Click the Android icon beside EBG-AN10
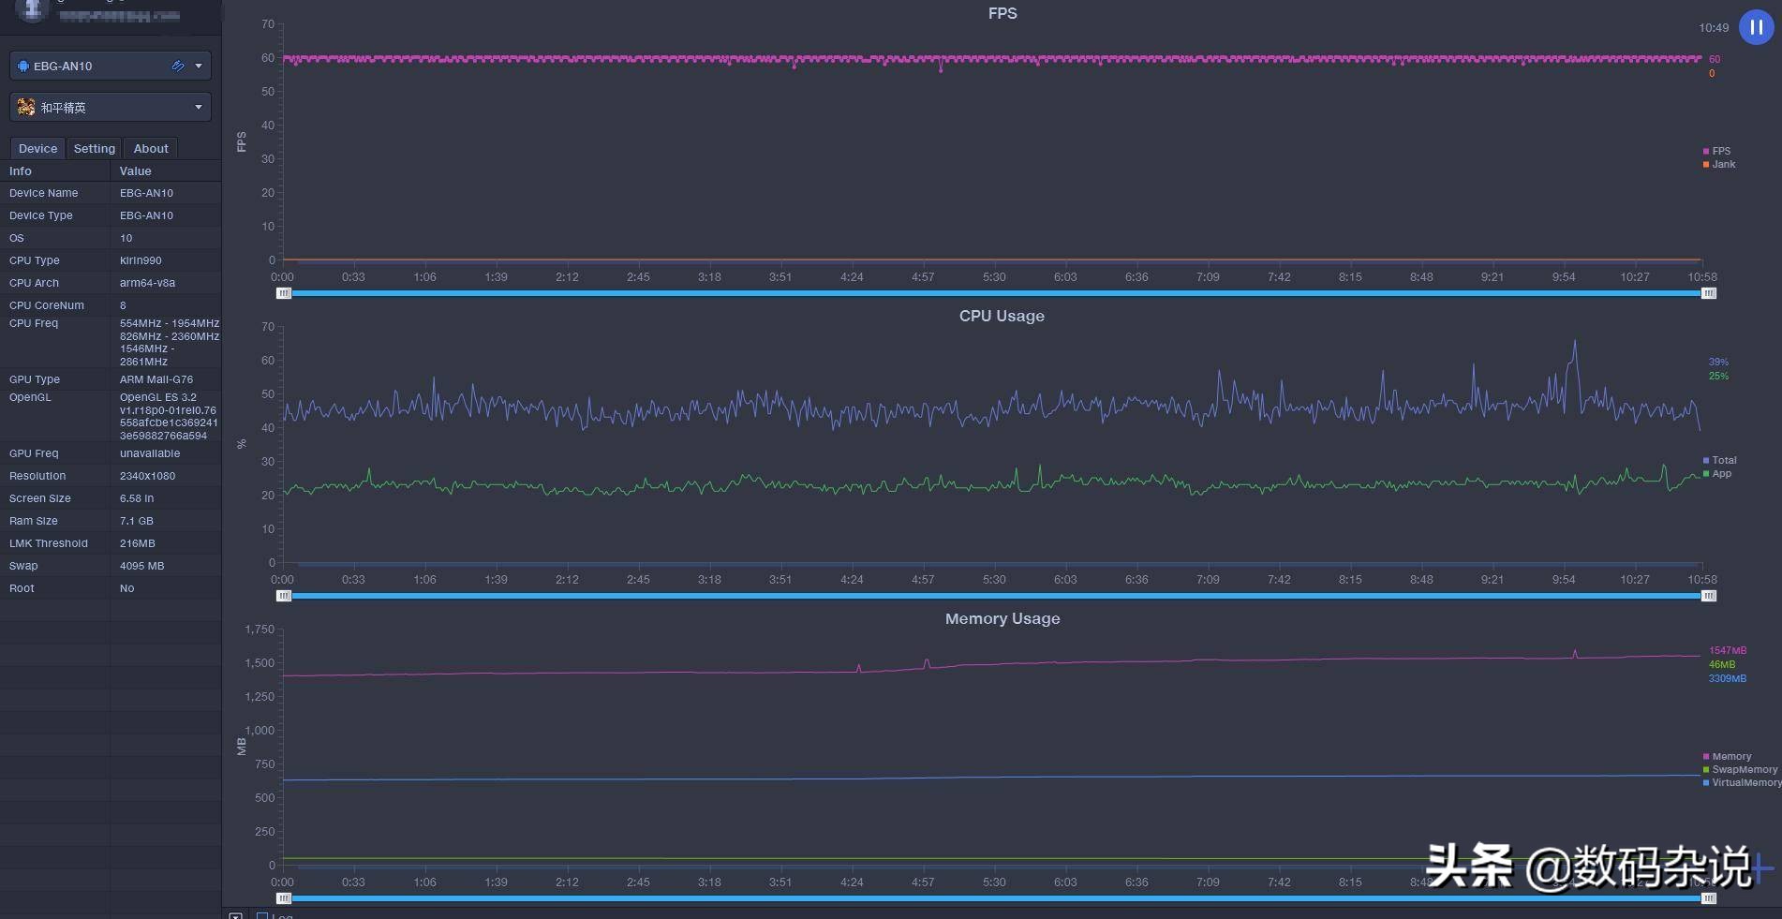 click(x=23, y=67)
